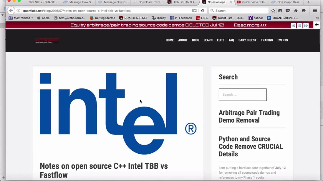Close the 'Notes on ope...' tab
Image resolution: width=323 pixels, height=181 pixels.
230,2
